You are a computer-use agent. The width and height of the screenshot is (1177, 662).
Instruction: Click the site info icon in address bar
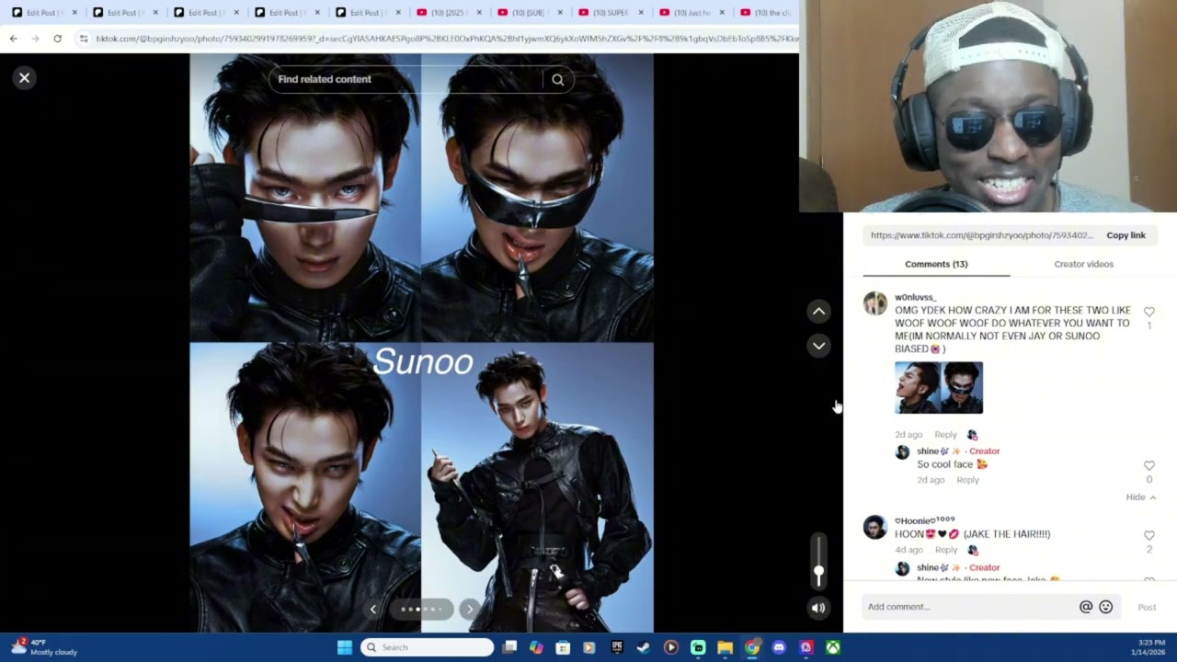pos(84,39)
